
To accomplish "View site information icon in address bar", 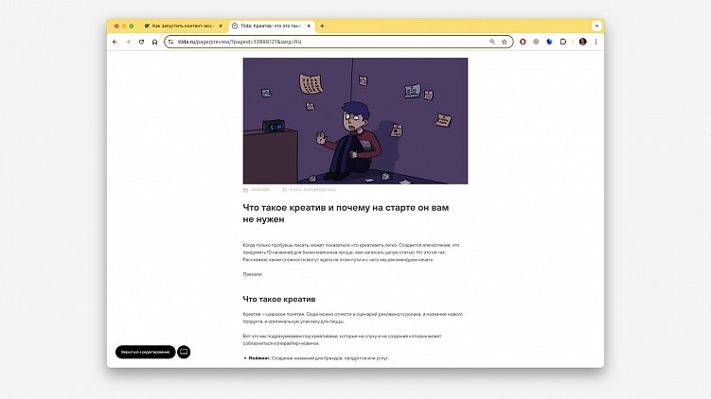I will 170,42.
